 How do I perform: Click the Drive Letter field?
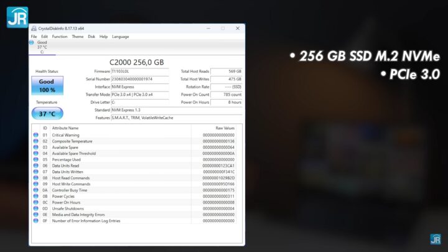click(140, 102)
